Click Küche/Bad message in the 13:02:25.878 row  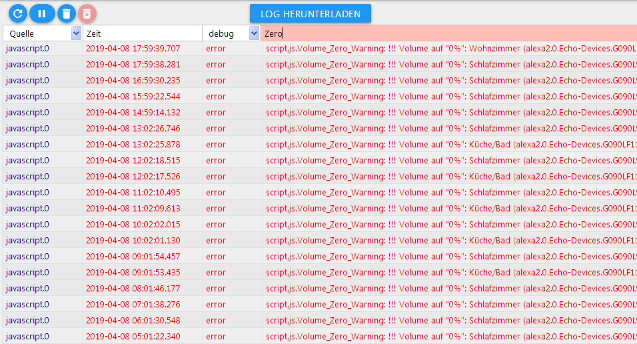pyautogui.click(x=451, y=145)
